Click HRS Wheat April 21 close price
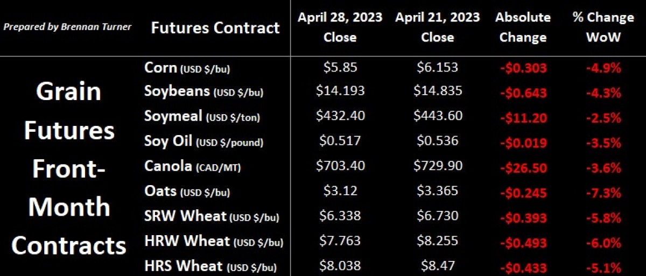The image size is (646, 276). click(438, 266)
